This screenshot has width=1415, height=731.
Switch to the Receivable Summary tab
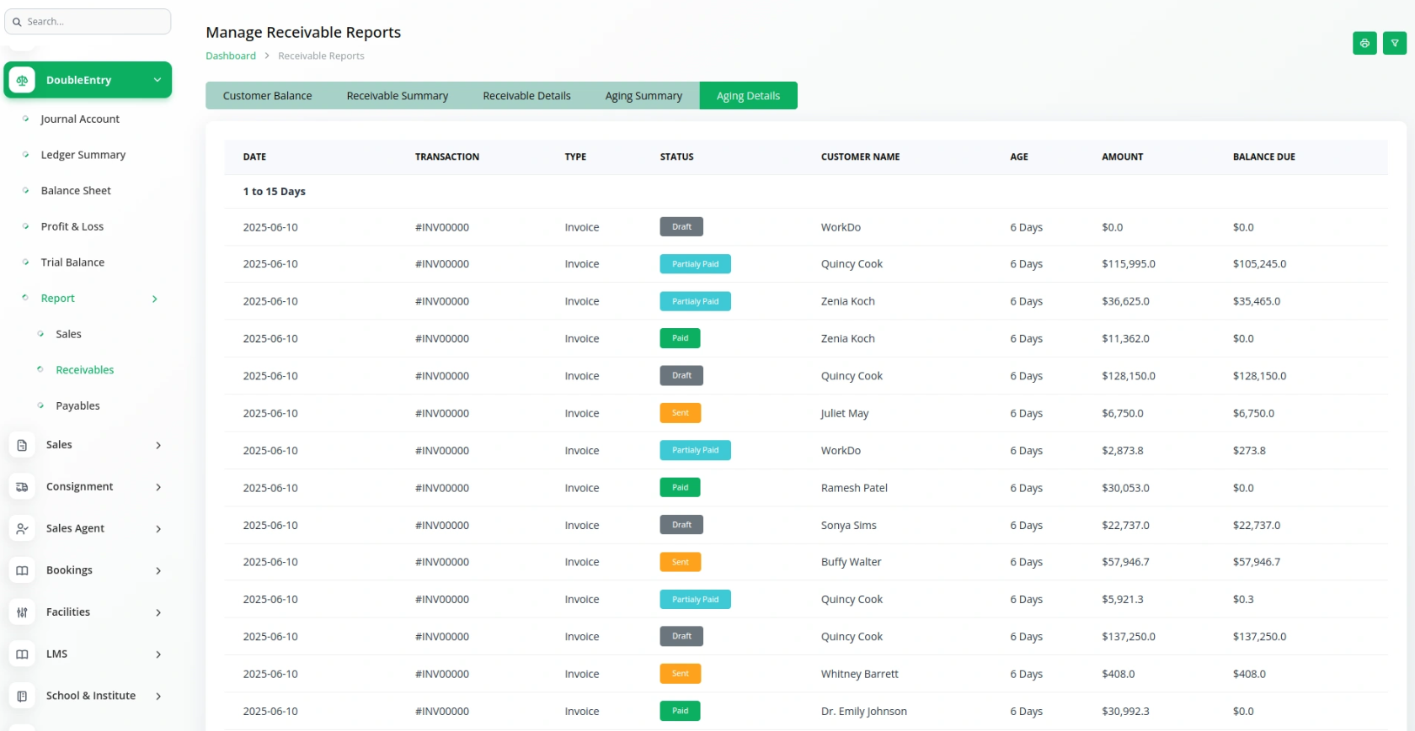point(398,96)
